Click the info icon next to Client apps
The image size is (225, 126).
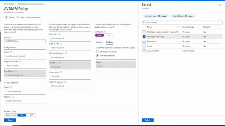pyautogui.click(x=61, y=72)
